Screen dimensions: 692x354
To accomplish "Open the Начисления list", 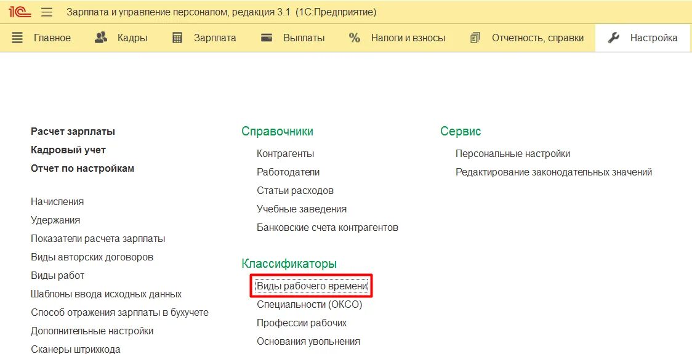I will point(57,202).
